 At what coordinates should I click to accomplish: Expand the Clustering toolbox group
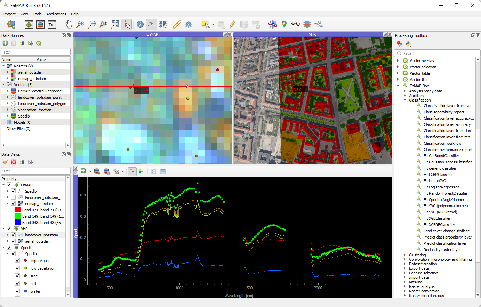(x=405, y=255)
